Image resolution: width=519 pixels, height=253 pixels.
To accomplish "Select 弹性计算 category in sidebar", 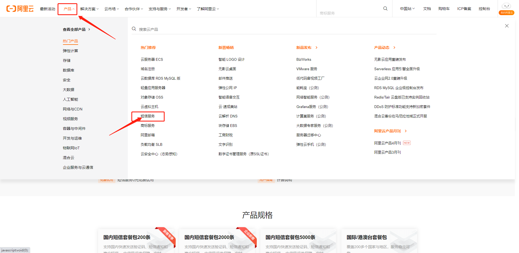I will click(x=70, y=51).
